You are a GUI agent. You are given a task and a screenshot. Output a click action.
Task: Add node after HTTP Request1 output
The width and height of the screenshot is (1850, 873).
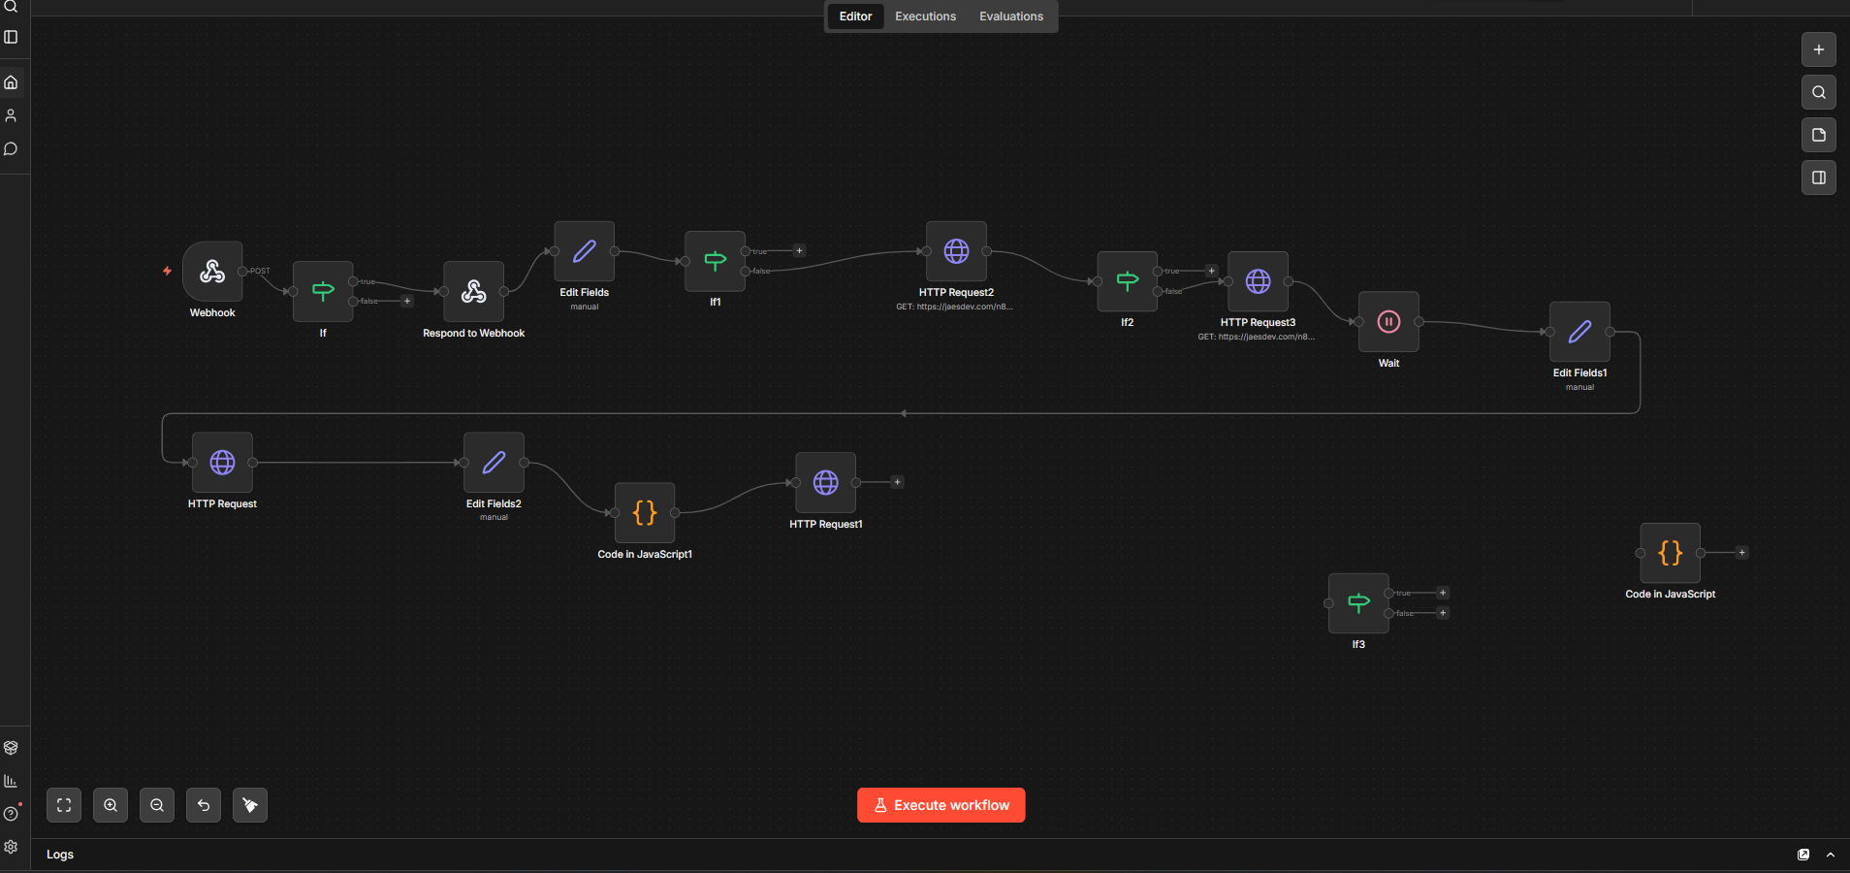tap(897, 482)
